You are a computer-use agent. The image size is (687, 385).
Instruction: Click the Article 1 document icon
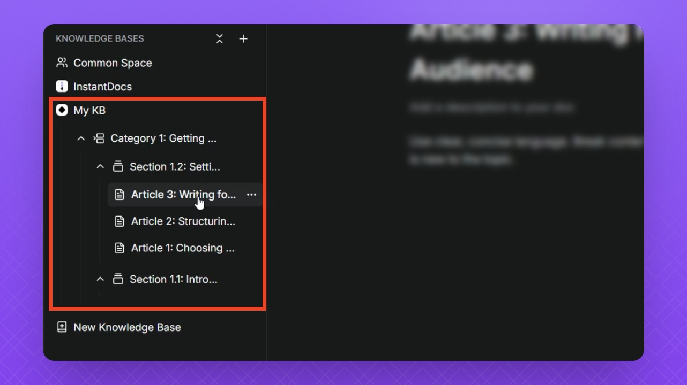(x=120, y=248)
